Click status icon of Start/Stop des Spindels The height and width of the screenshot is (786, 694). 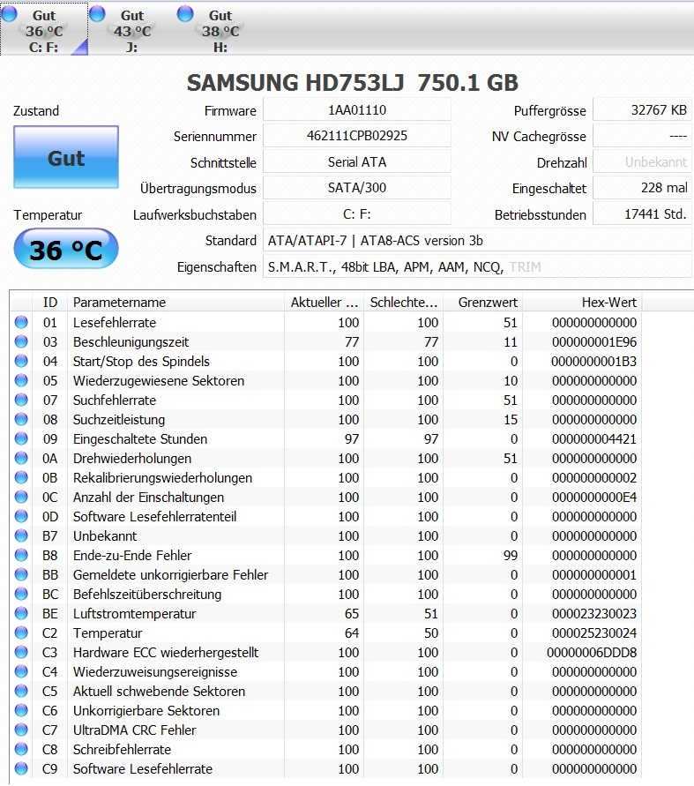click(21, 361)
